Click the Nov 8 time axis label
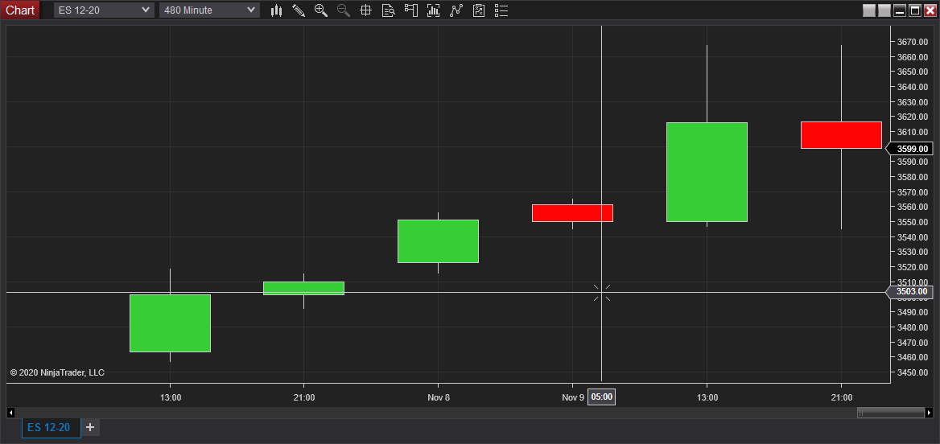Image resolution: width=940 pixels, height=444 pixels. [439, 397]
